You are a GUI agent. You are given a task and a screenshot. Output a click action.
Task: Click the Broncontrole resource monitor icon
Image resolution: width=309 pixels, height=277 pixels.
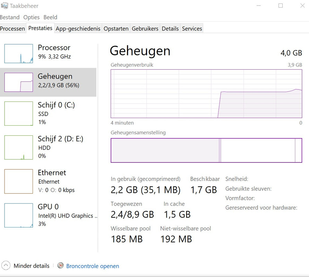tap(61, 266)
